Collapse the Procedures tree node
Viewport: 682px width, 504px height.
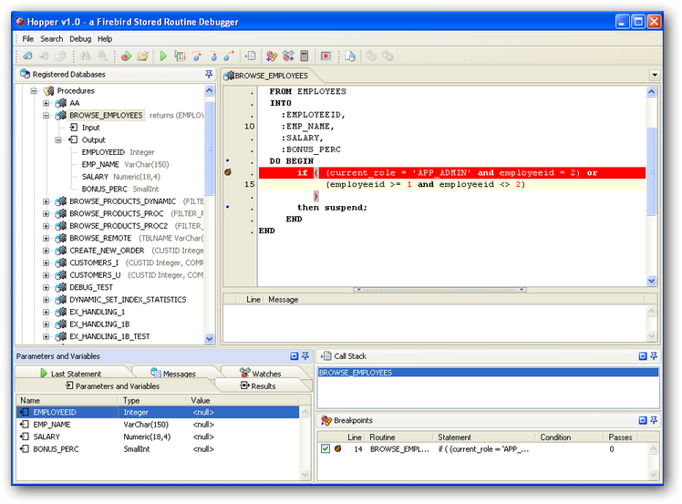(x=34, y=91)
